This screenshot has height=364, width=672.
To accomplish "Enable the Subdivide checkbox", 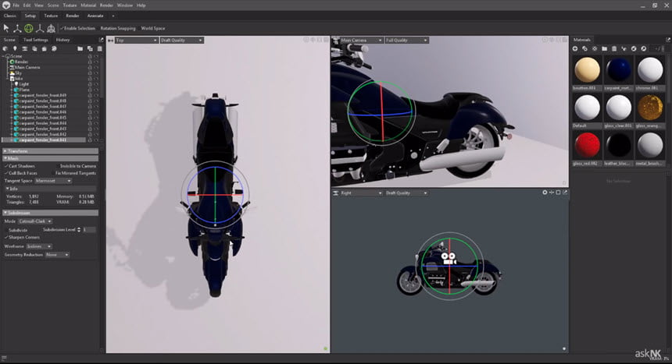I will [6, 230].
